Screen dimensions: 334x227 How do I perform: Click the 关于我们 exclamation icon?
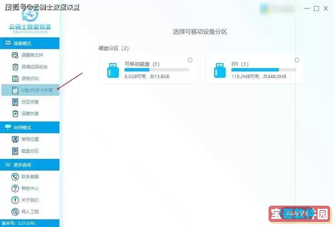15,200
